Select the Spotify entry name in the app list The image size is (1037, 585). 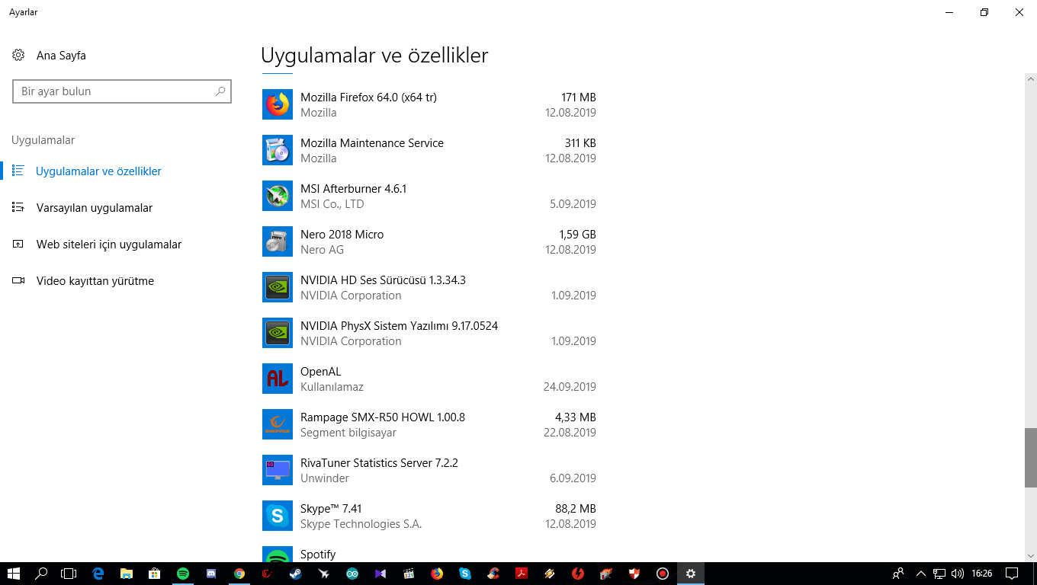point(318,555)
